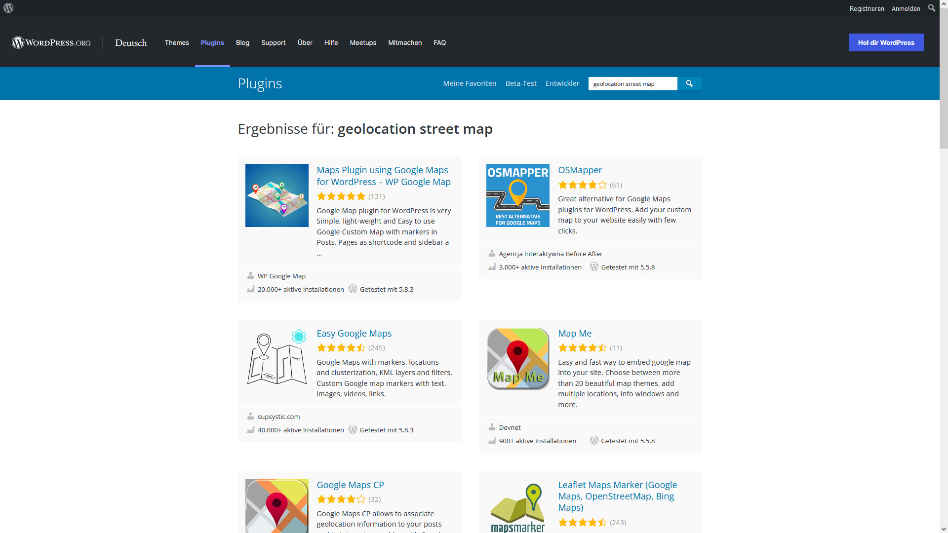Image resolution: width=948 pixels, height=533 pixels.
Task: Click the WordPress icon beside Getestet mit 5.5.8 for OSMapper
Action: click(x=594, y=266)
